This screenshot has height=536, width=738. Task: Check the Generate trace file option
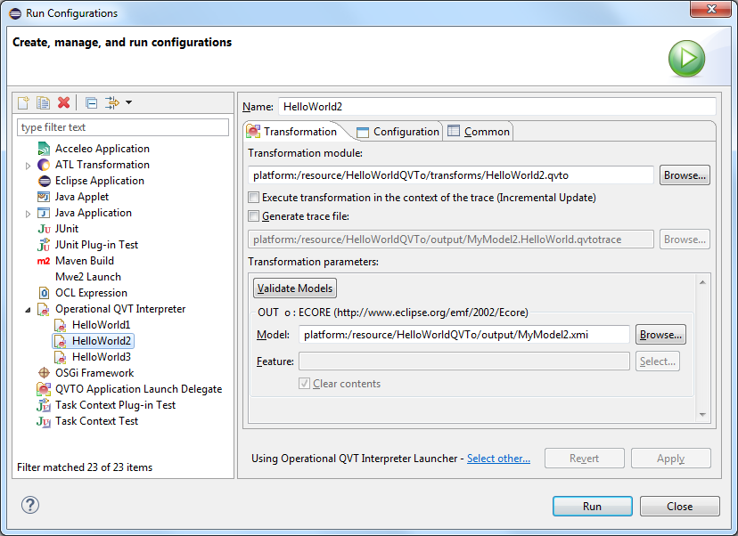pyautogui.click(x=254, y=216)
